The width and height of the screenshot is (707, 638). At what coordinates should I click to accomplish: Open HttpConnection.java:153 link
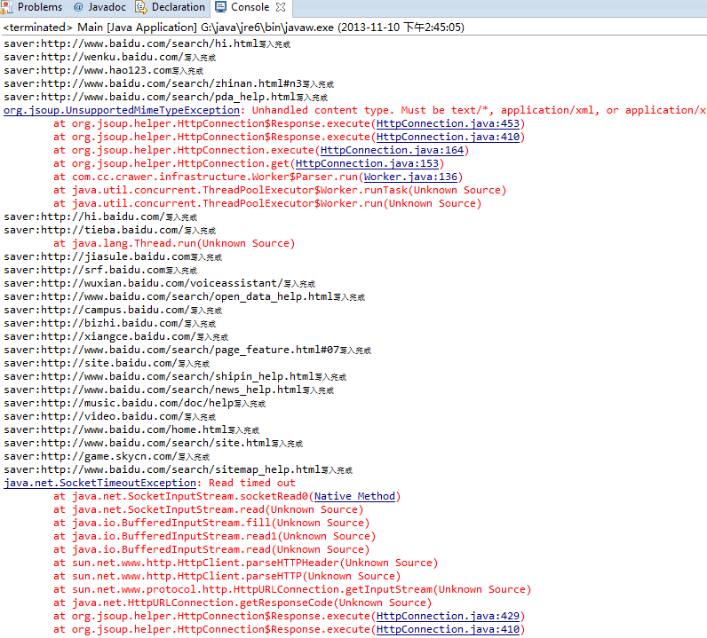tap(367, 163)
